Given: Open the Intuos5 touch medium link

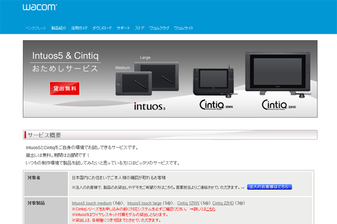Looking at the screenshot, I should pos(92,203).
